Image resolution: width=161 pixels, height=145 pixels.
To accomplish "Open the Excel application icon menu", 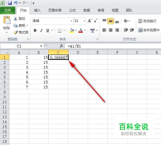I will pos(2,3).
